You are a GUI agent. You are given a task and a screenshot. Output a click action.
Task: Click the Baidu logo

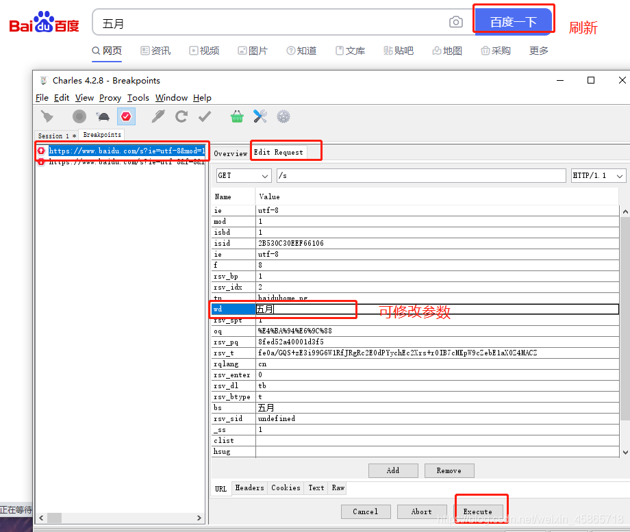(x=45, y=23)
